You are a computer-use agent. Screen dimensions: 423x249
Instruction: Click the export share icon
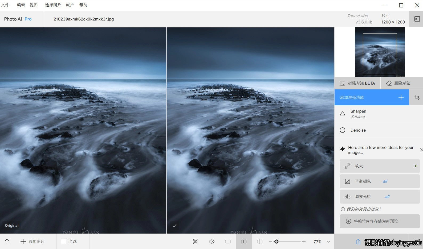358,242
